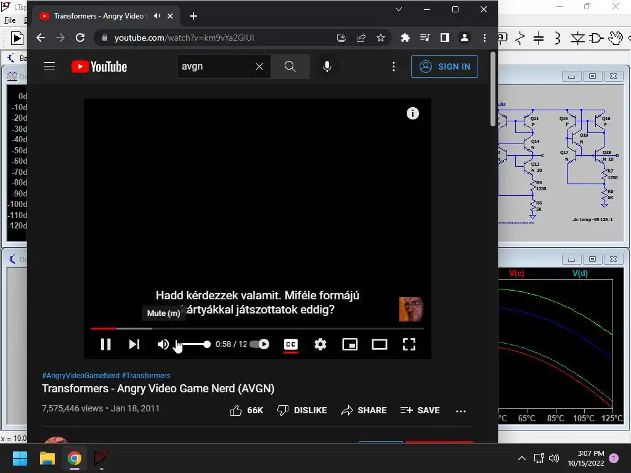Click LTspice taskbar icon
Screen dimensions: 631x473
[x=101, y=458]
